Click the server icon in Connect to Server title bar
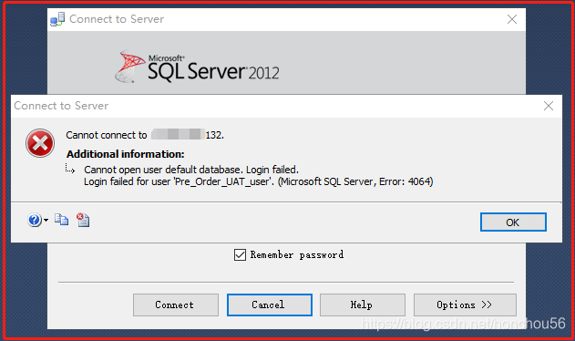The height and width of the screenshot is (341, 575). (x=57, y=19)
